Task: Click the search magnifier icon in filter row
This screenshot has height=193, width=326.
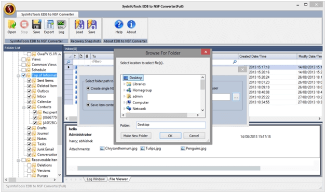Action: pyautogui.click(x=69, y=62)
